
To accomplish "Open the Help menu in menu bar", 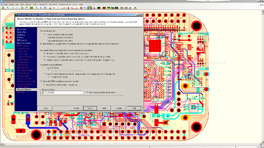I will 81,5.
